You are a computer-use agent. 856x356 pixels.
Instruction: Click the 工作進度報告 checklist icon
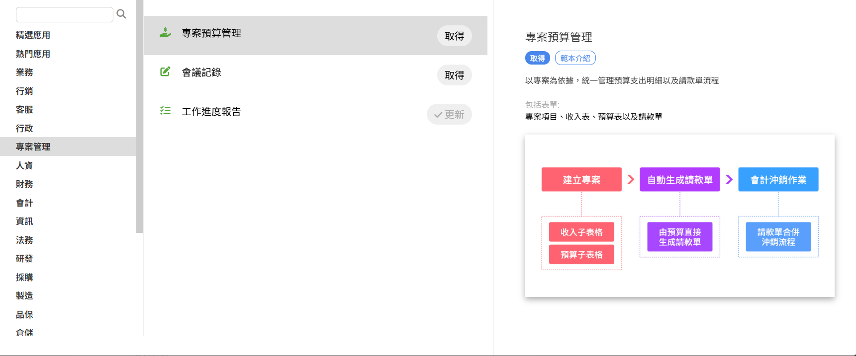pos(165,111)
